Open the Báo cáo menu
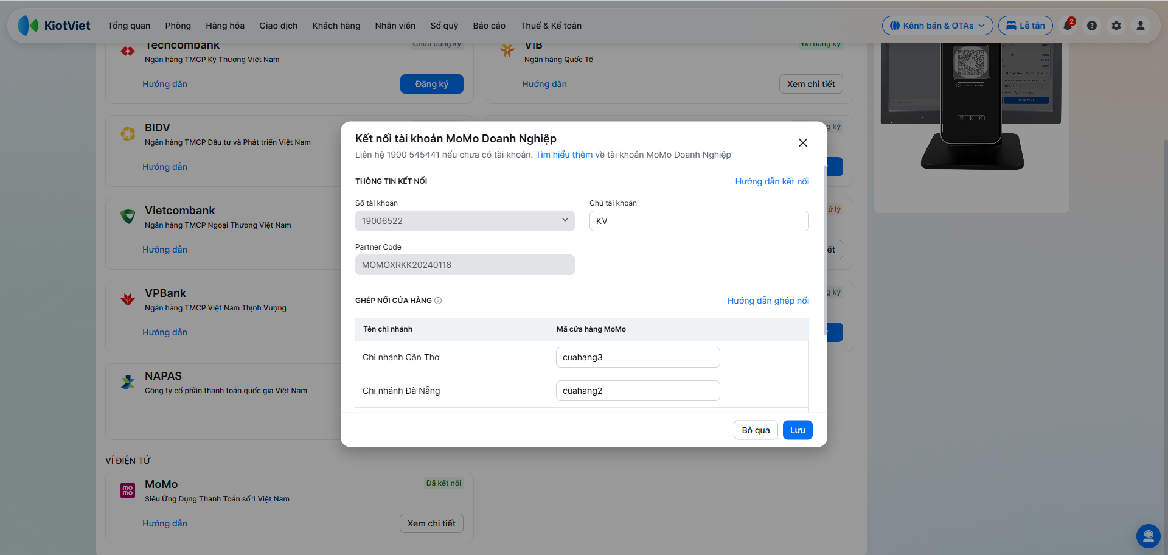The height and width of the screenshot is (555, 1168). (489, 26)
